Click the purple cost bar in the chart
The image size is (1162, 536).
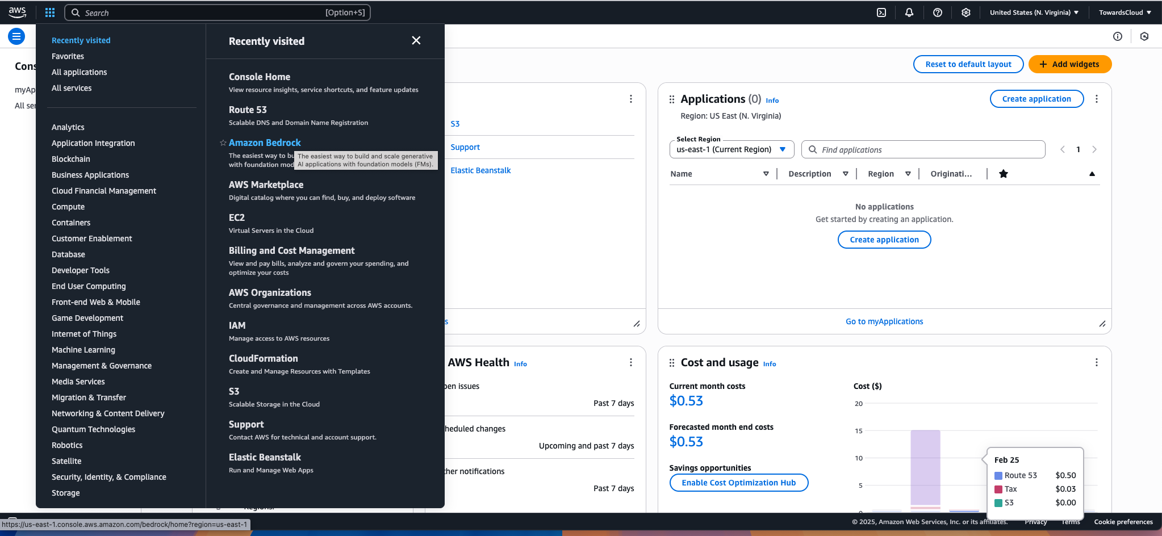925,468
